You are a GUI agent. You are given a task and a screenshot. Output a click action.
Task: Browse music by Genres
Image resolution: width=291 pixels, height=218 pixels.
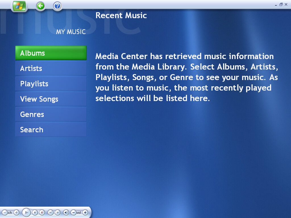51,114
